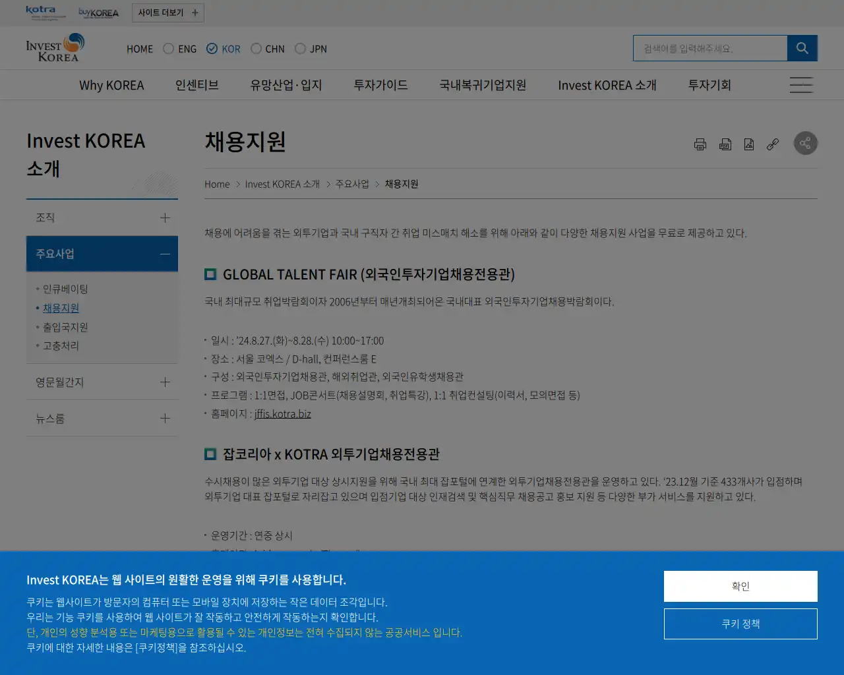
Task: Click the Invest KOREA logo
Action: coord(55,48)
